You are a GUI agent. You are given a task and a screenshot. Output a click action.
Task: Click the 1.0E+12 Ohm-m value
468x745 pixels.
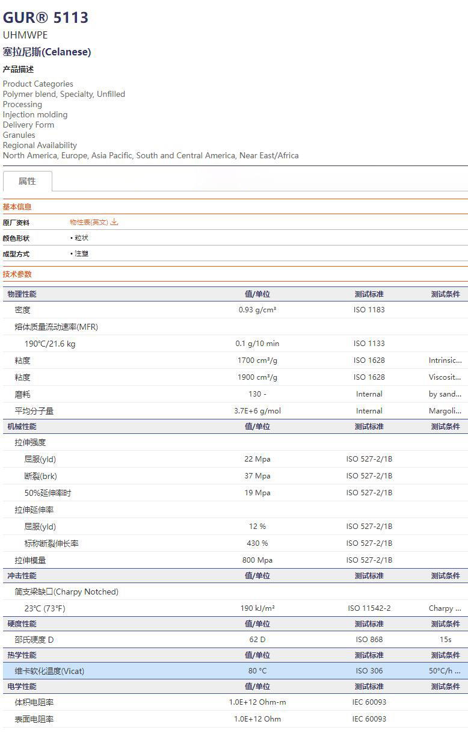257,702
